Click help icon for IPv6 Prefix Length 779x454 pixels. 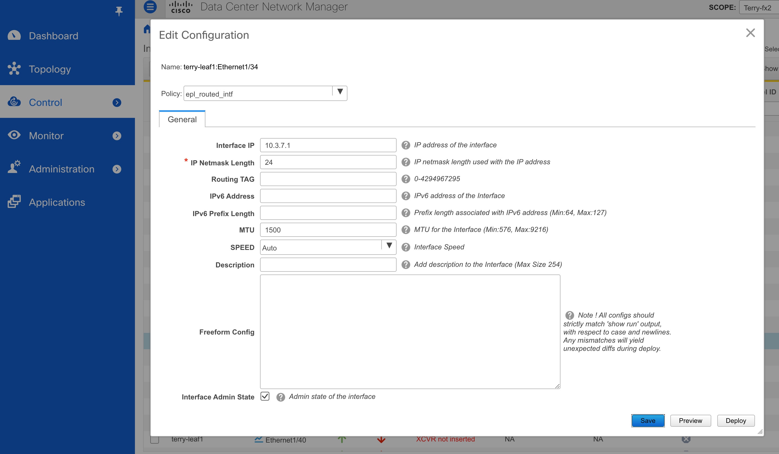[406, 213]
